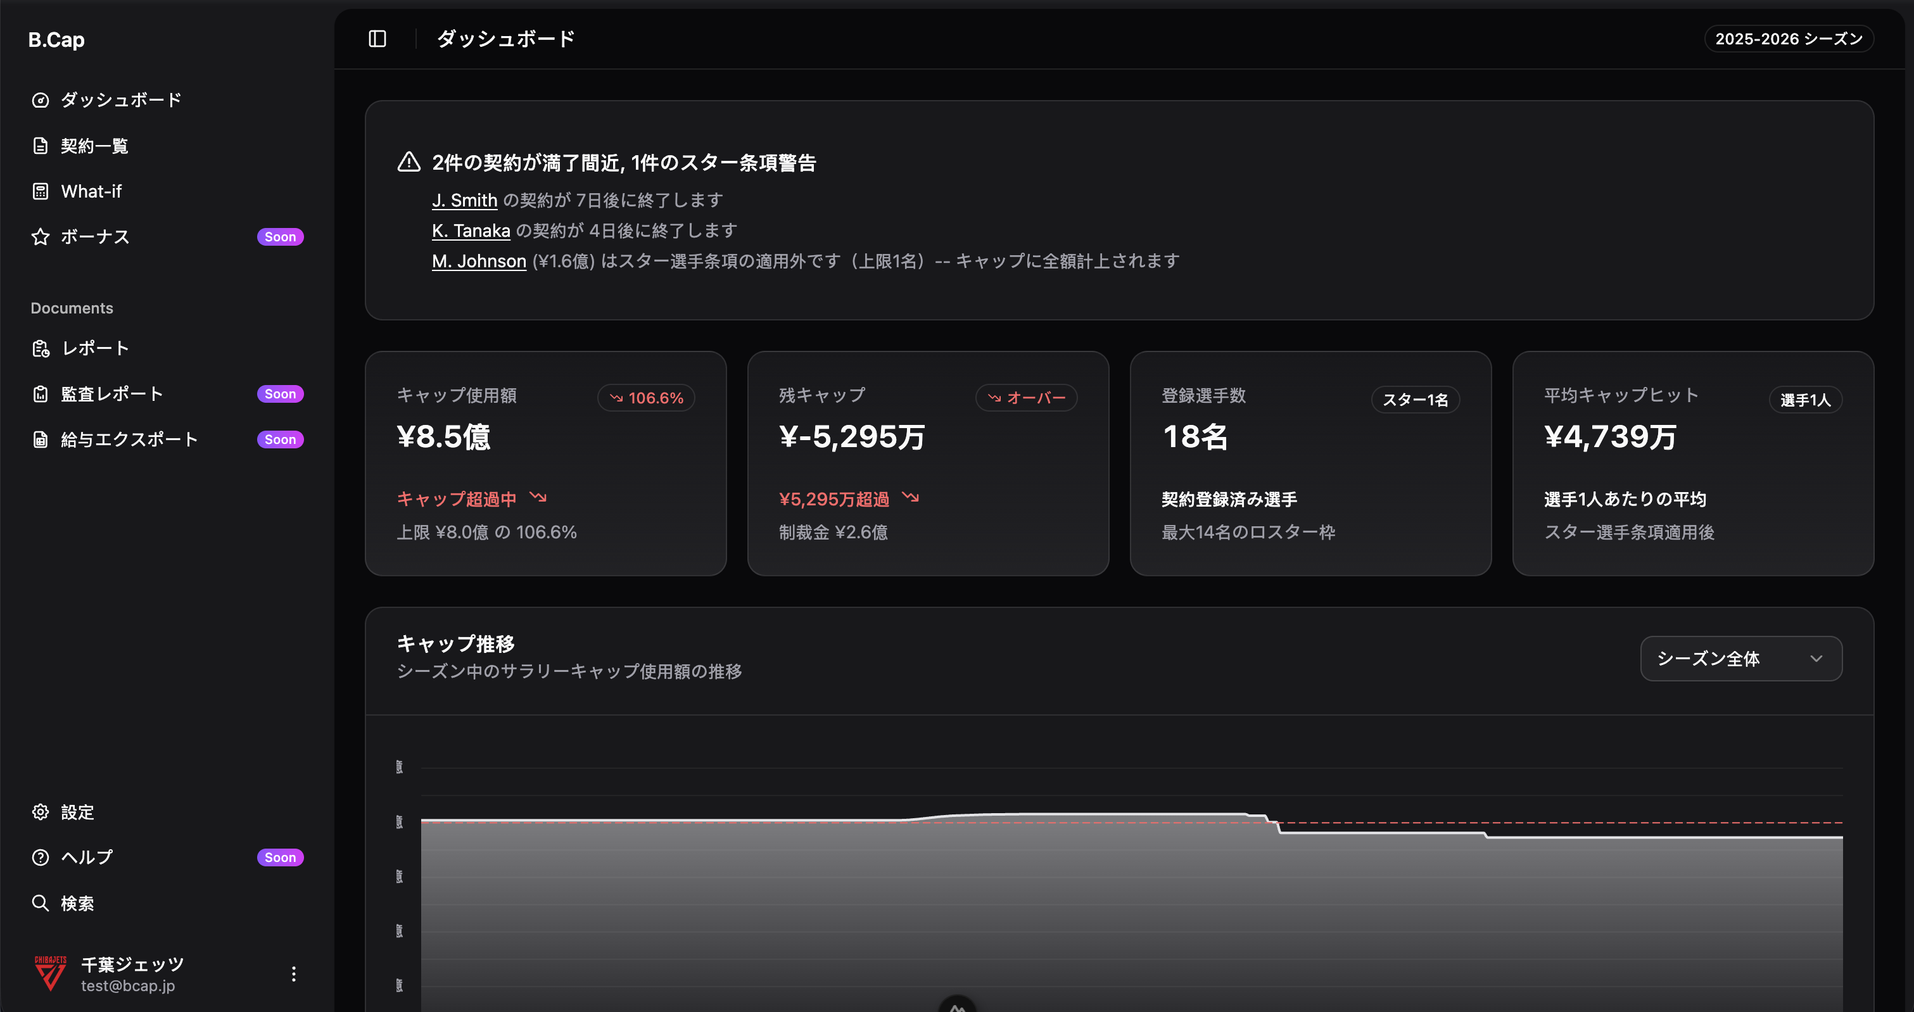Open the 設定 settings icon

pyautogui.click(x=41, y=811)
